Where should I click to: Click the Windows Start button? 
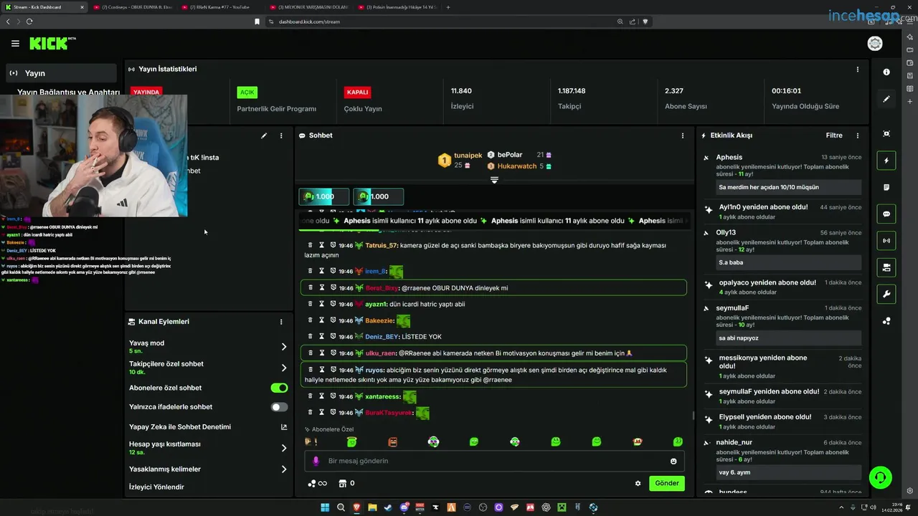pos(325,507)
